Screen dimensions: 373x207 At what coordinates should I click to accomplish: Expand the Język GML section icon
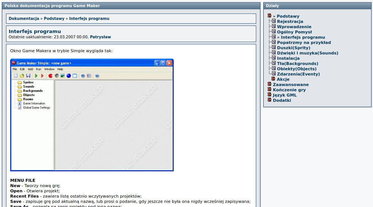tap(269, 95)
